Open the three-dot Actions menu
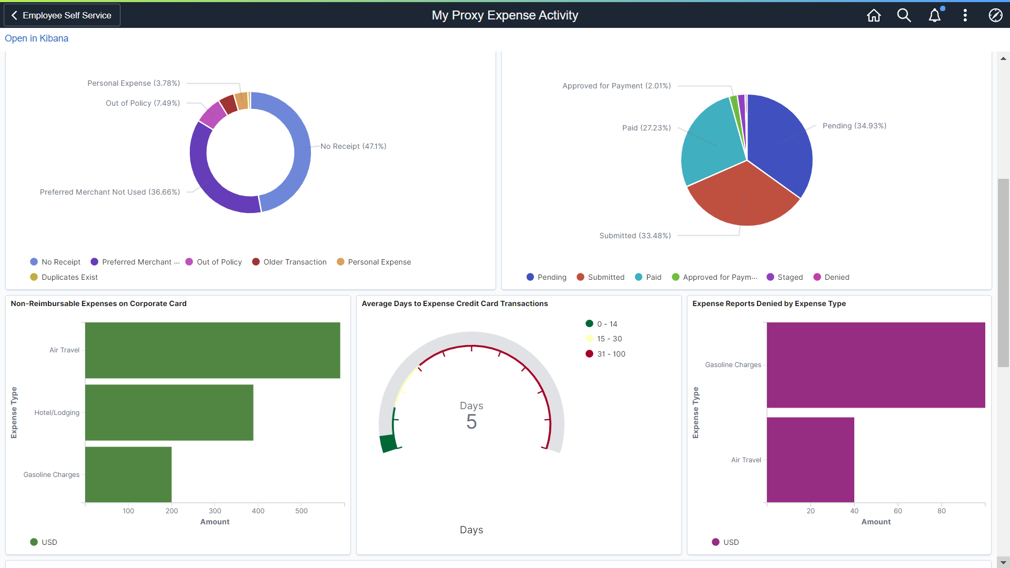 (x=965, y=15)
